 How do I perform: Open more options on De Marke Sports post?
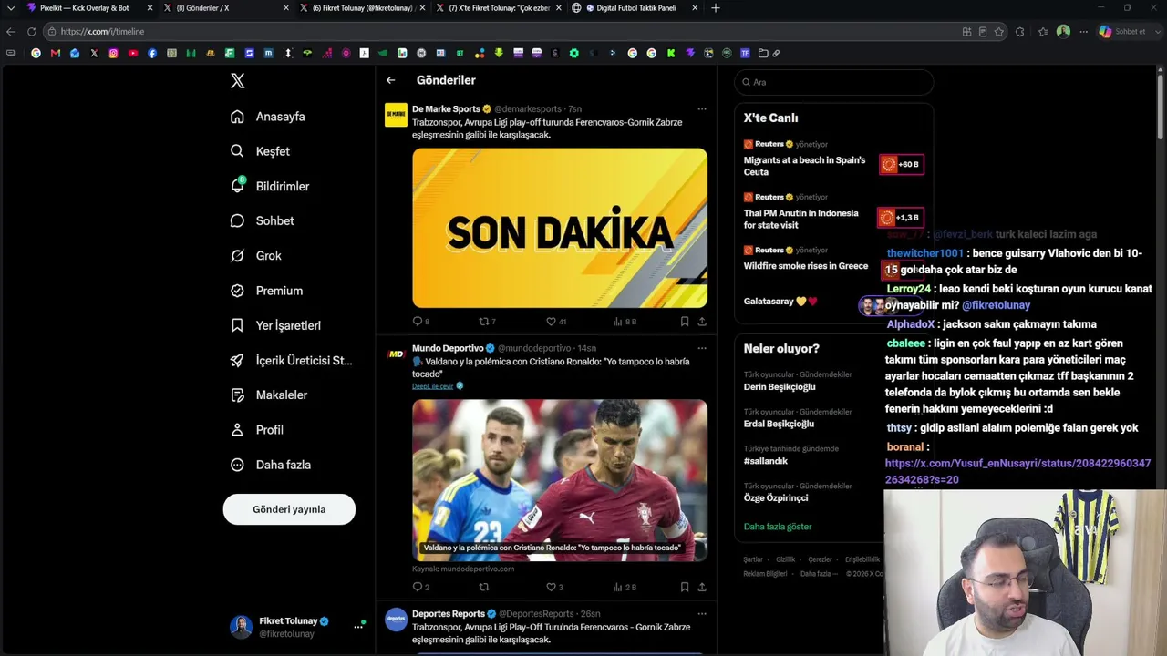click(702, 109)
